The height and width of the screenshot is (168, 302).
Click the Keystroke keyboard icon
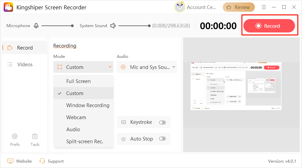tap(124, 122)
